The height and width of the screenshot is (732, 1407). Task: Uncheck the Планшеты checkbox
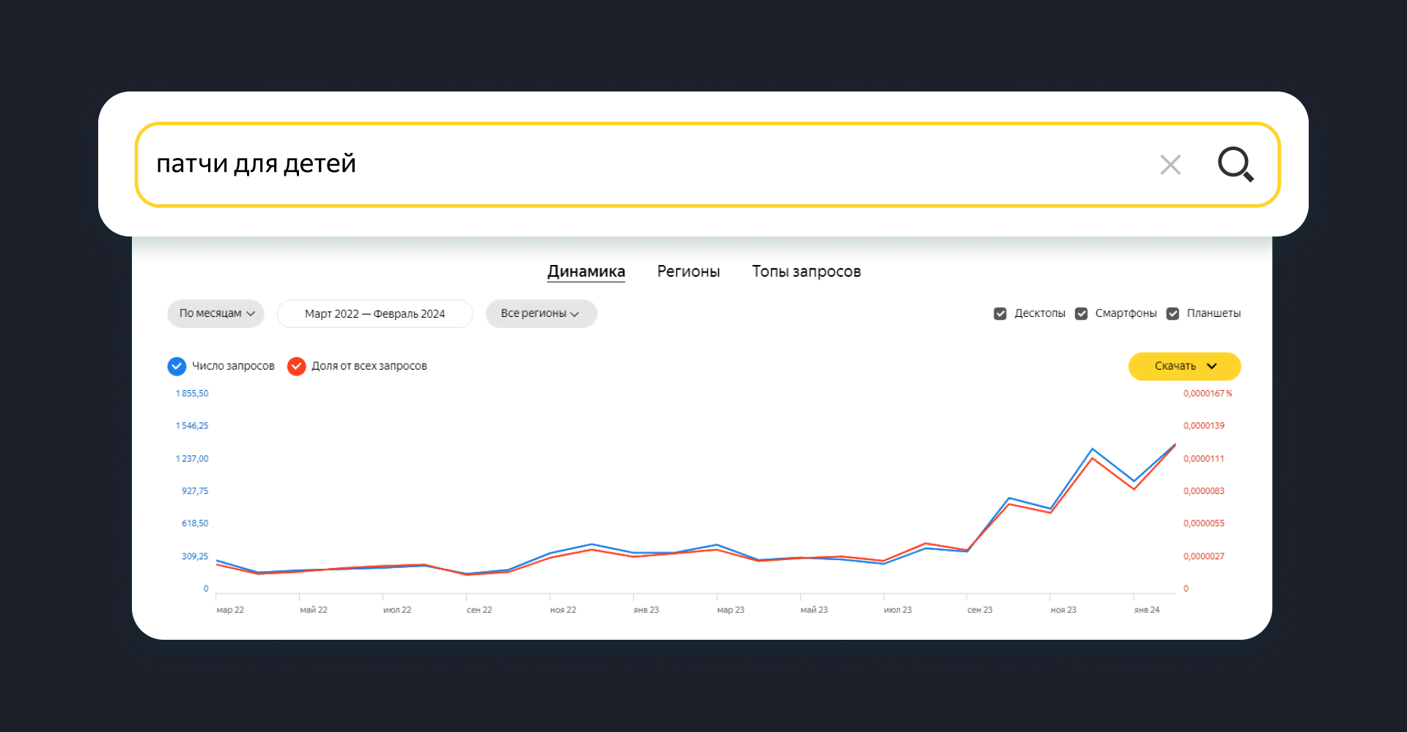[x=1172, y=313]
